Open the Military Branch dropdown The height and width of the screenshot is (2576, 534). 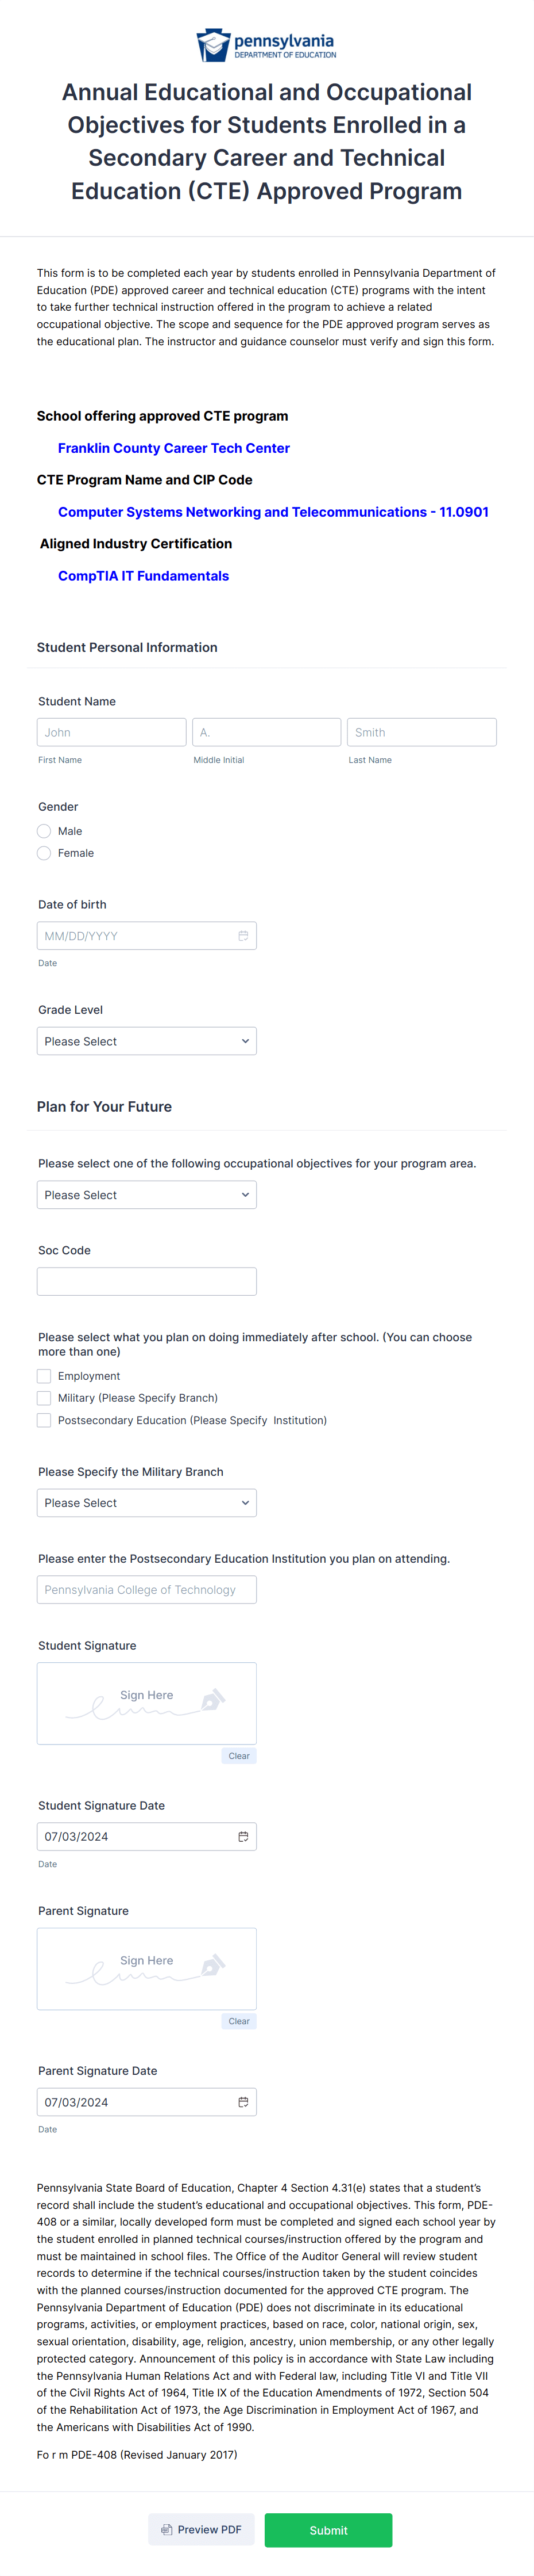(x=147, y=1503)
